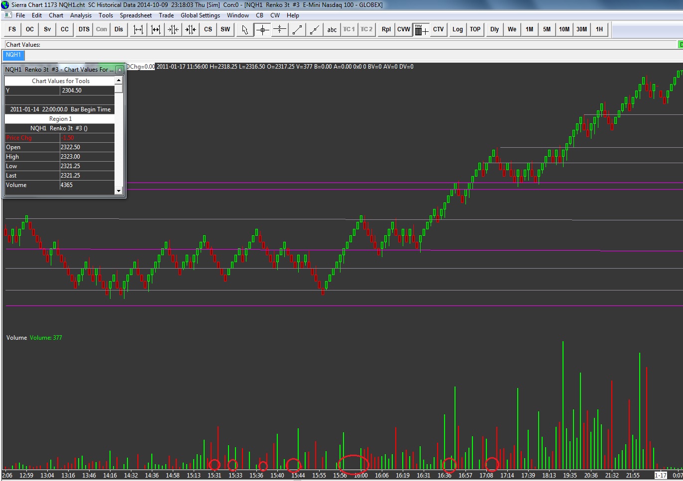Click the Sv toolbar button
Image resolution: width=683 pixels, height=481 pixels.
pyautogui.click(x=47, y=29)
